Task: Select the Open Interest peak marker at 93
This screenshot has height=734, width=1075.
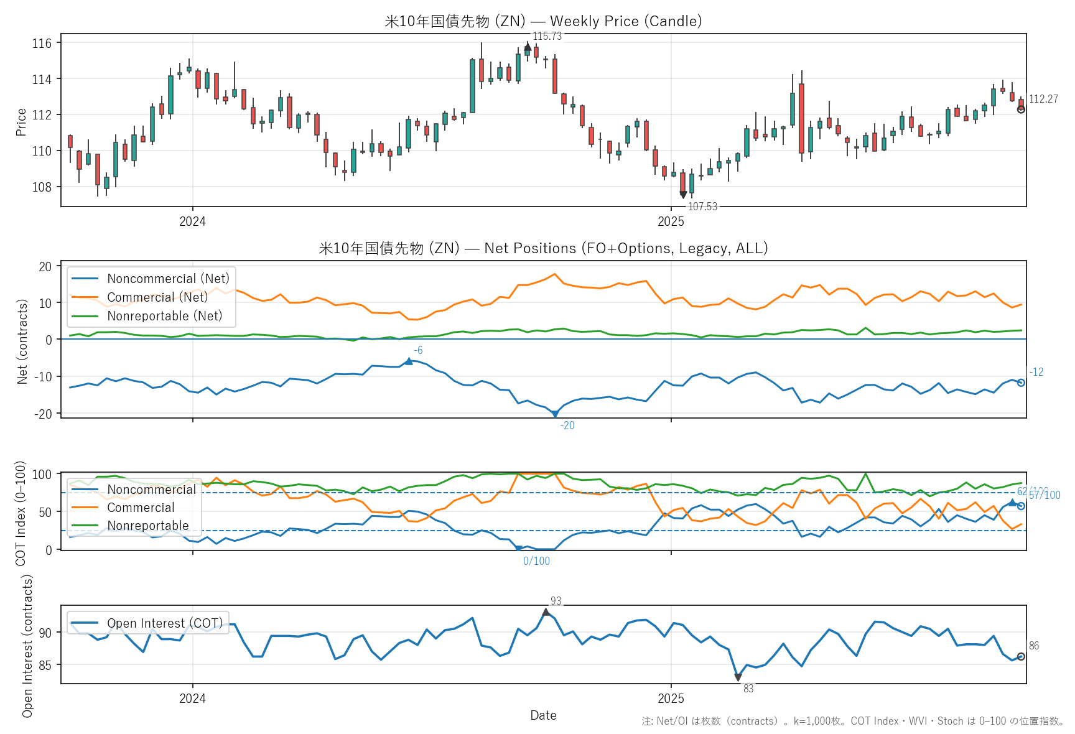Action: [x=546, y=612]
